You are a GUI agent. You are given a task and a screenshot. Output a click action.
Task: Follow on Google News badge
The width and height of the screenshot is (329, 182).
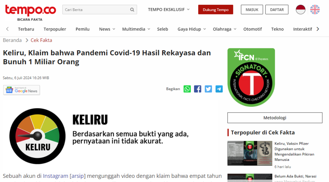[22, 90]
